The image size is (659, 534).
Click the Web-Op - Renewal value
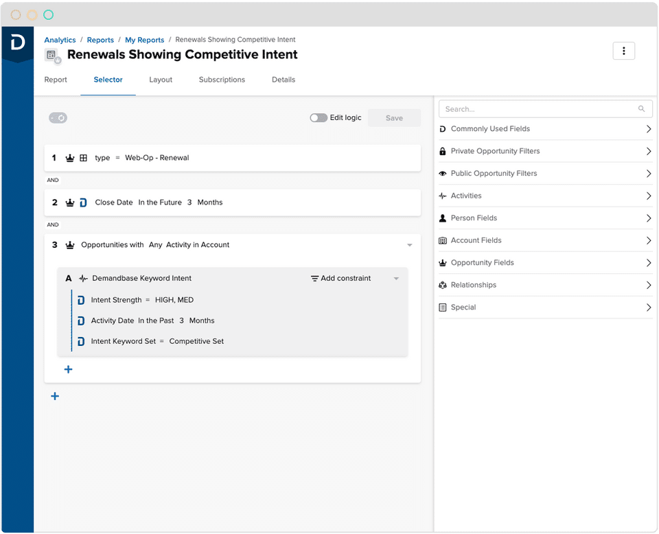[x=157, y=158]
